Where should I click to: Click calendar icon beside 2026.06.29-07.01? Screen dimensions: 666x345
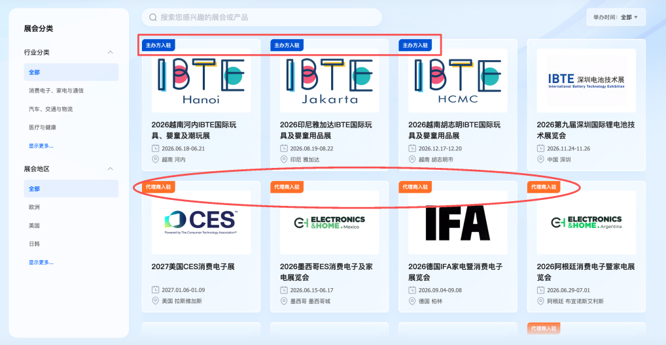click(x=540, y=290)
